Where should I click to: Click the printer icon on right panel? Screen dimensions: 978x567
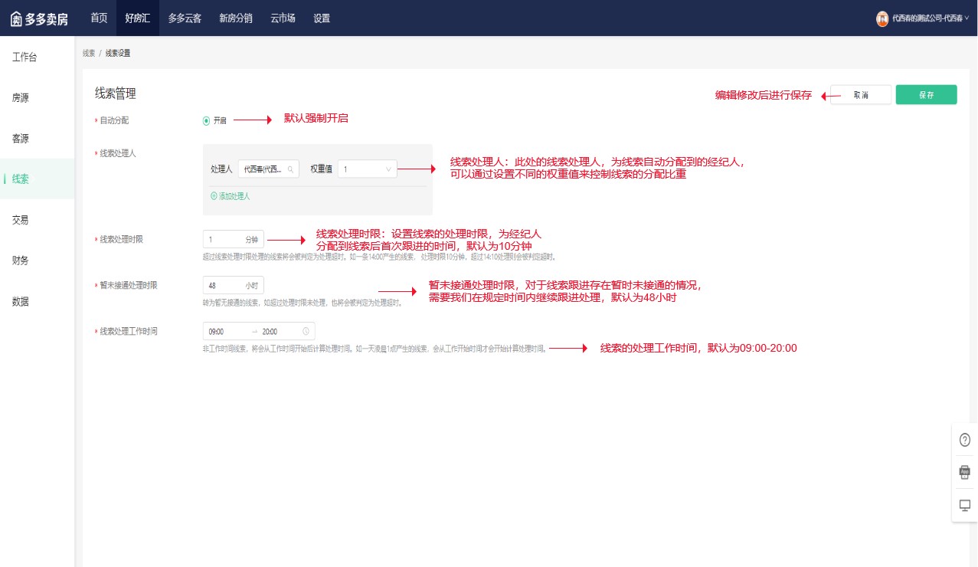pos(965,472)
